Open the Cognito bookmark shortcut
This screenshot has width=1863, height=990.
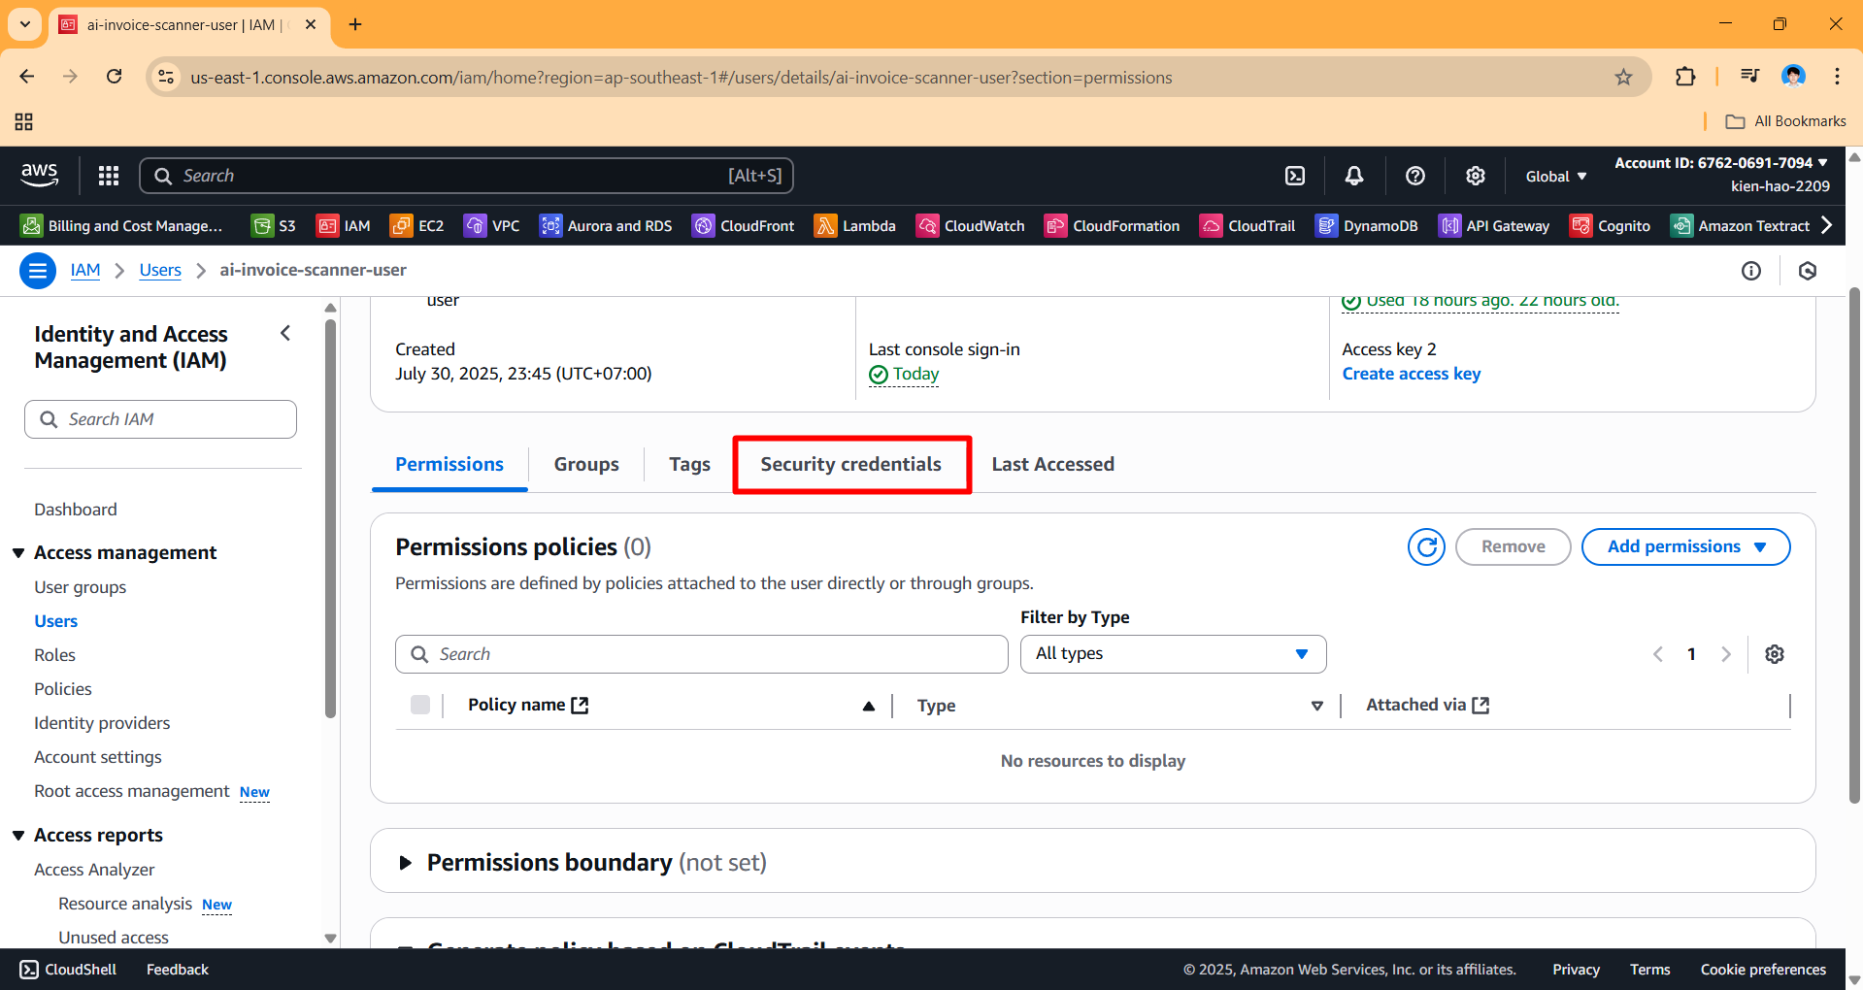[x=1610, y=225]
